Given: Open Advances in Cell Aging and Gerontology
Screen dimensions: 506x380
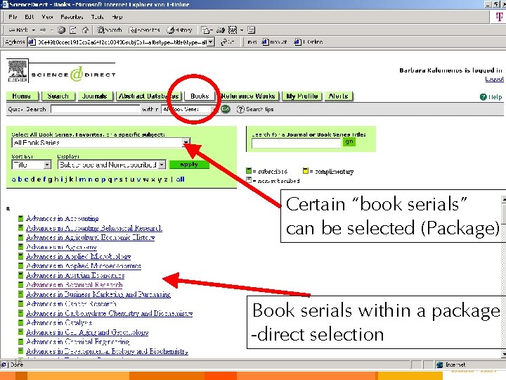Looking at the screenshot, I should 87,332.
